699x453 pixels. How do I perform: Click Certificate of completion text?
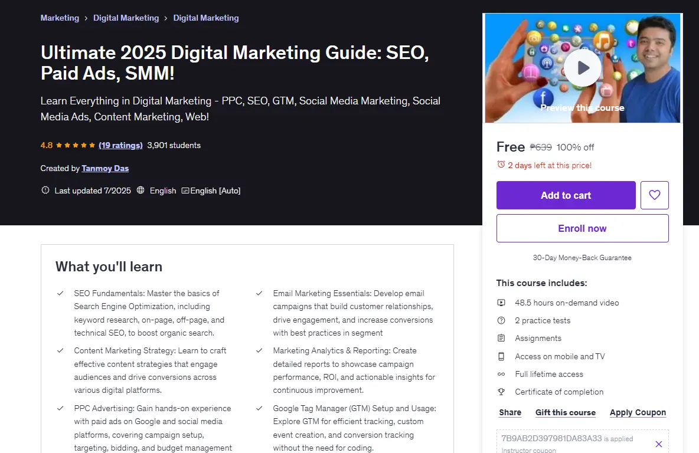coord(559,392)
